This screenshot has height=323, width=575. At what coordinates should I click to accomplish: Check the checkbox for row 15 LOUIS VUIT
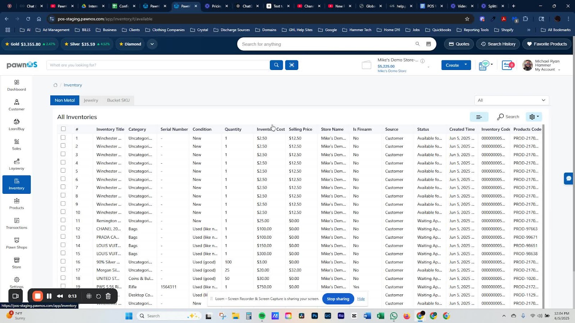click(63, 253)
